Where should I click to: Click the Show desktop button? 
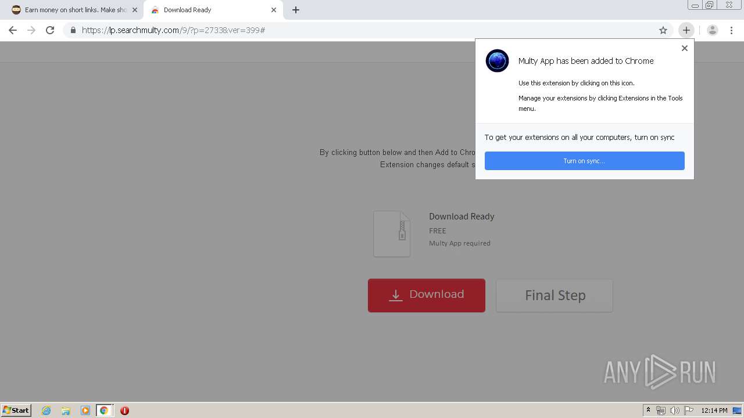tap(738, 410)
